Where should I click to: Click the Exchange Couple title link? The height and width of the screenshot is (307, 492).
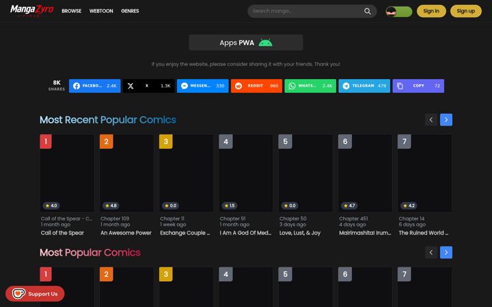click(184, 233)
